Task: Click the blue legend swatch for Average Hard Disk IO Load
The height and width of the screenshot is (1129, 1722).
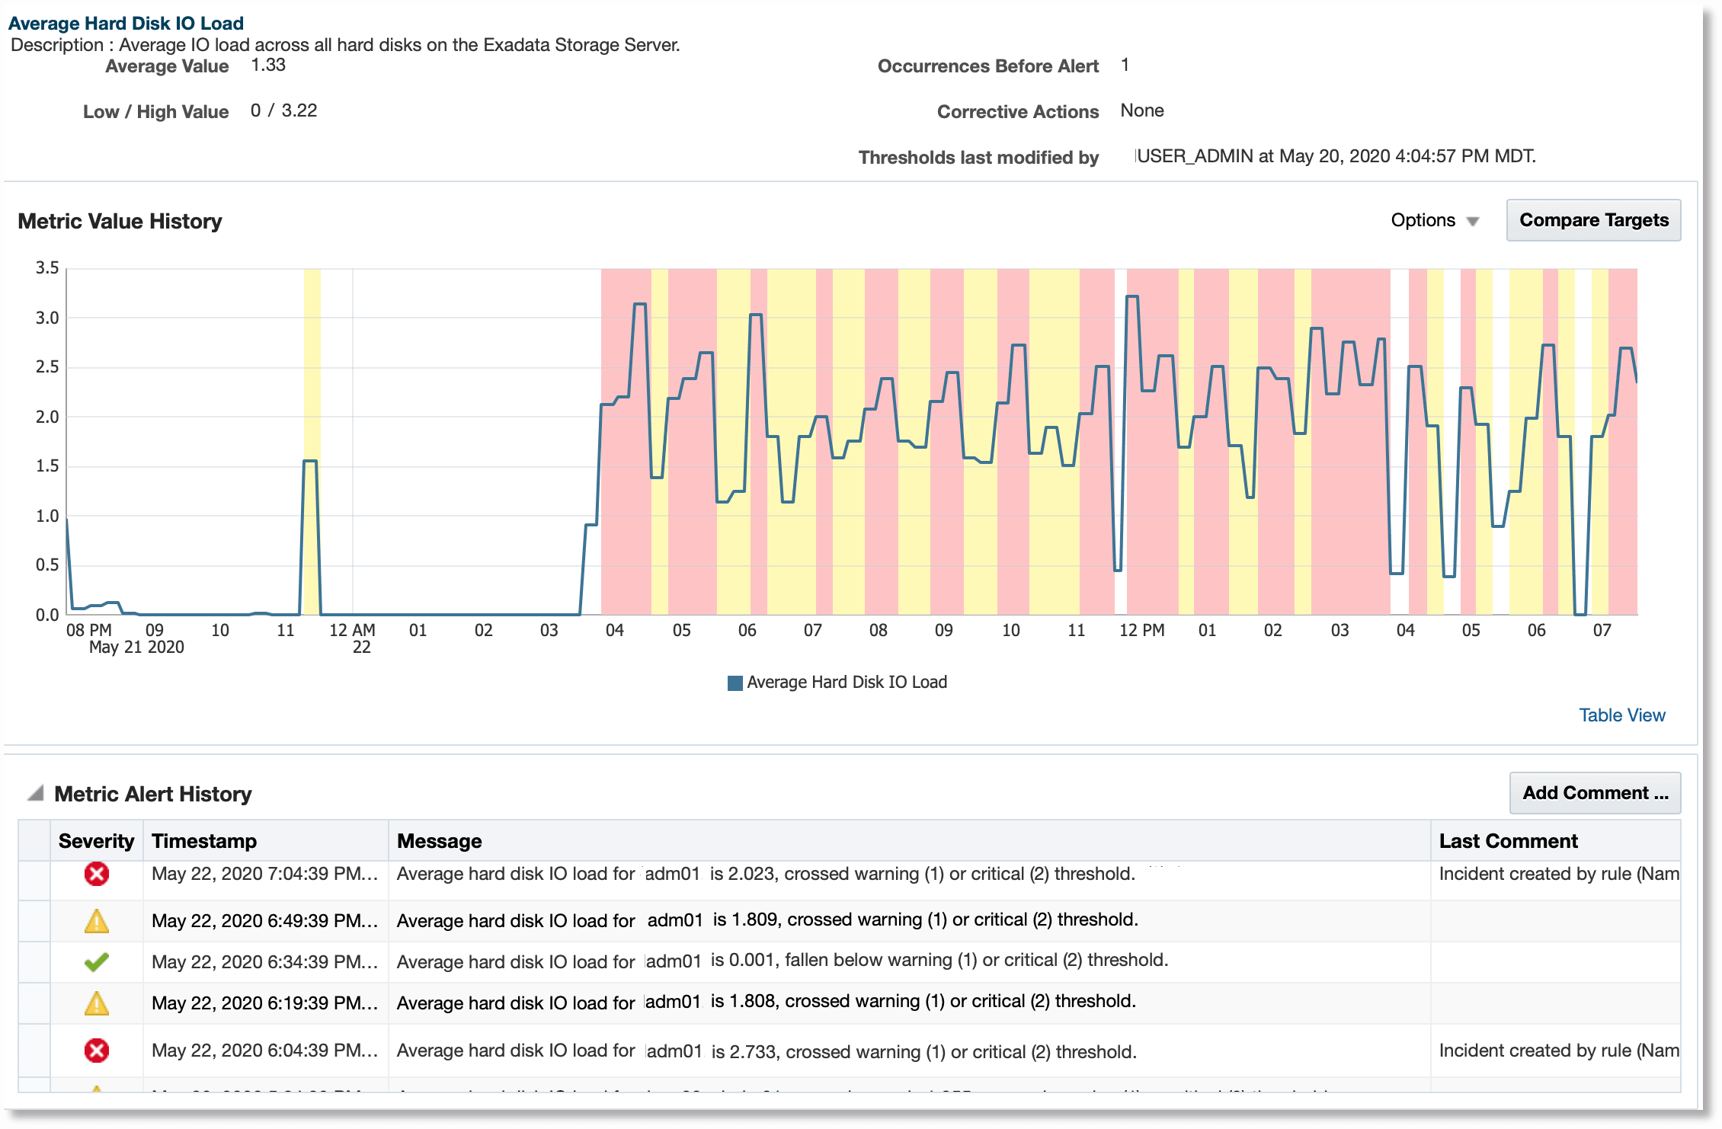Action: coord(735,682)
